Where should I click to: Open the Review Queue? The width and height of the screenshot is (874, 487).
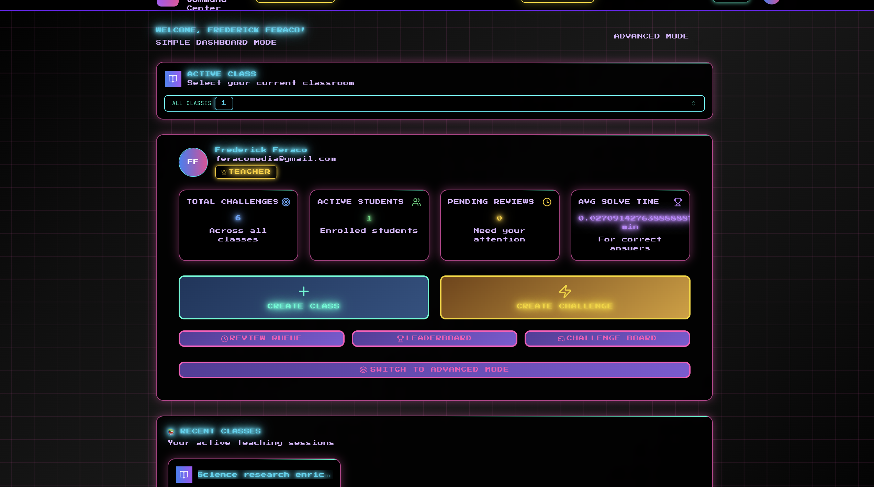[x=261, y=338]
